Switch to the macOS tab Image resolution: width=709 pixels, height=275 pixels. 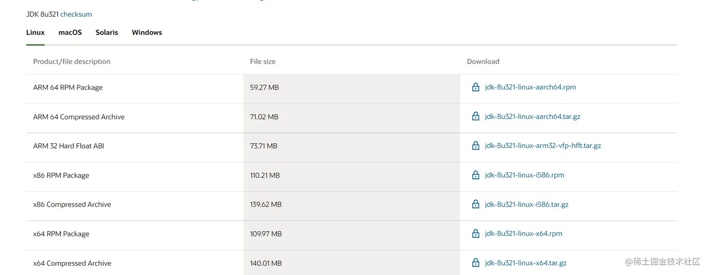[70, 32]
